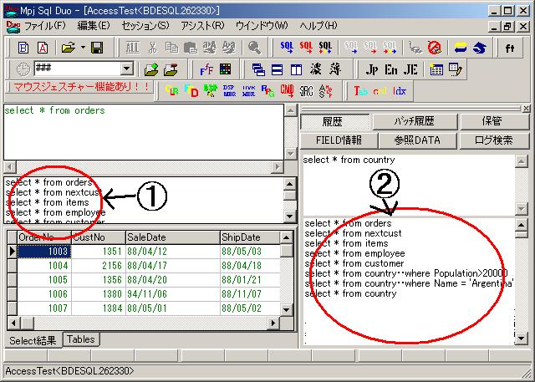The image size is (535, 382).
Task: Open the font FfF icon
Action: (x=206, y=69)
